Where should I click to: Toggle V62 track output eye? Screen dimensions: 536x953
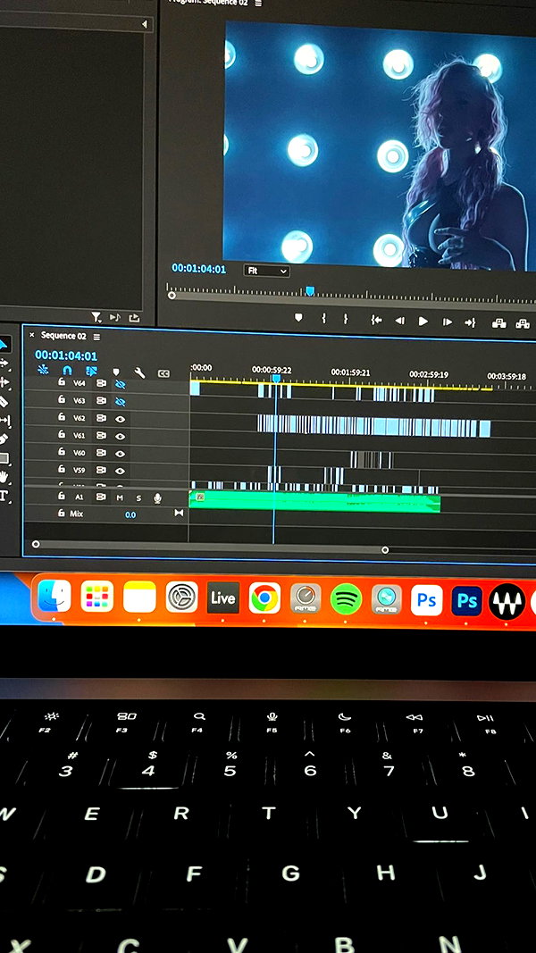click(x=121, y=419)
